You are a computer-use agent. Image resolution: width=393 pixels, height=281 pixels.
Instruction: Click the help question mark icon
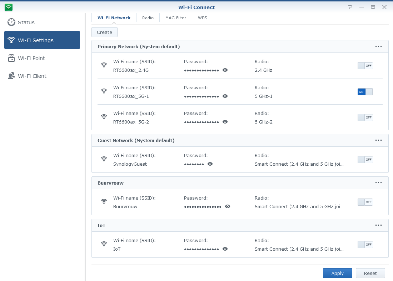pos(350,7)
